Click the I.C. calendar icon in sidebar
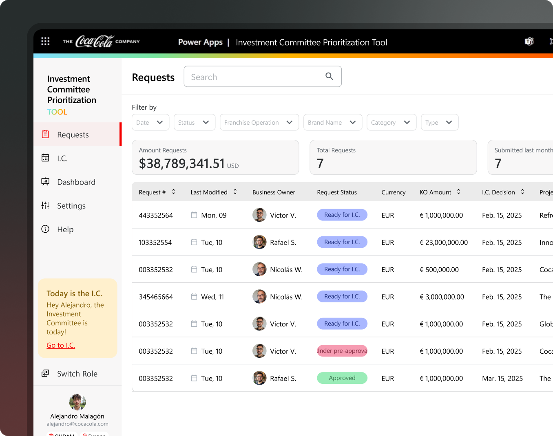Viewport: 553px width, 436px height. [45, 158]
